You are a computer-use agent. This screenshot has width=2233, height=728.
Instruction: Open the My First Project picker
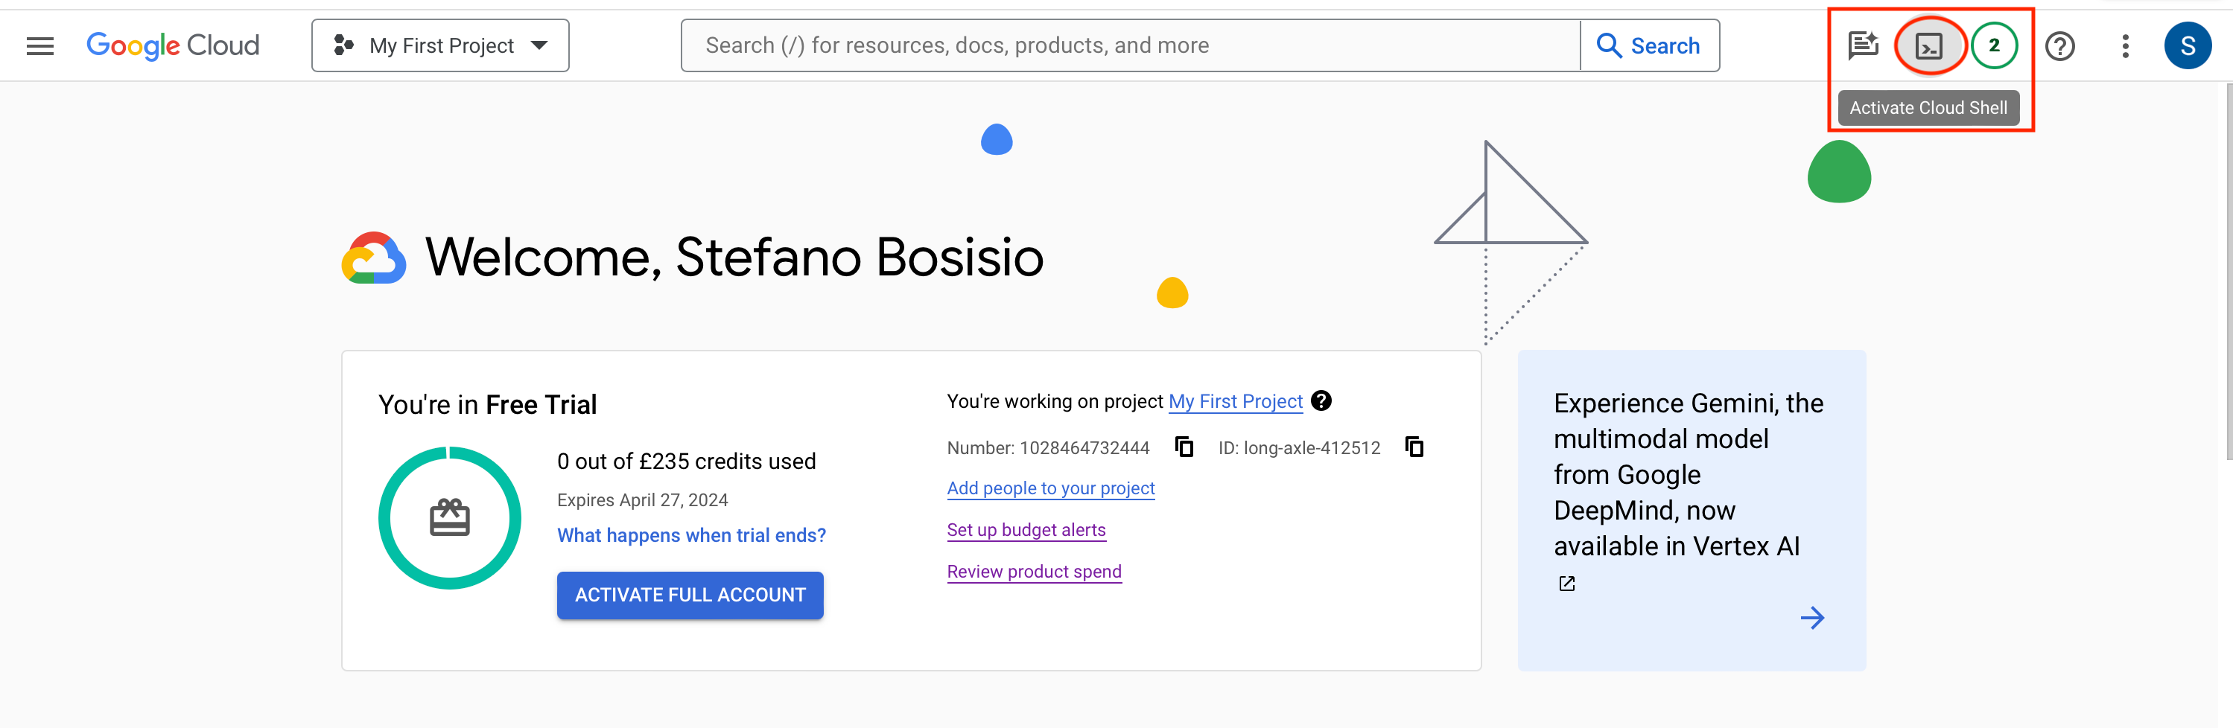click(440, 46)
